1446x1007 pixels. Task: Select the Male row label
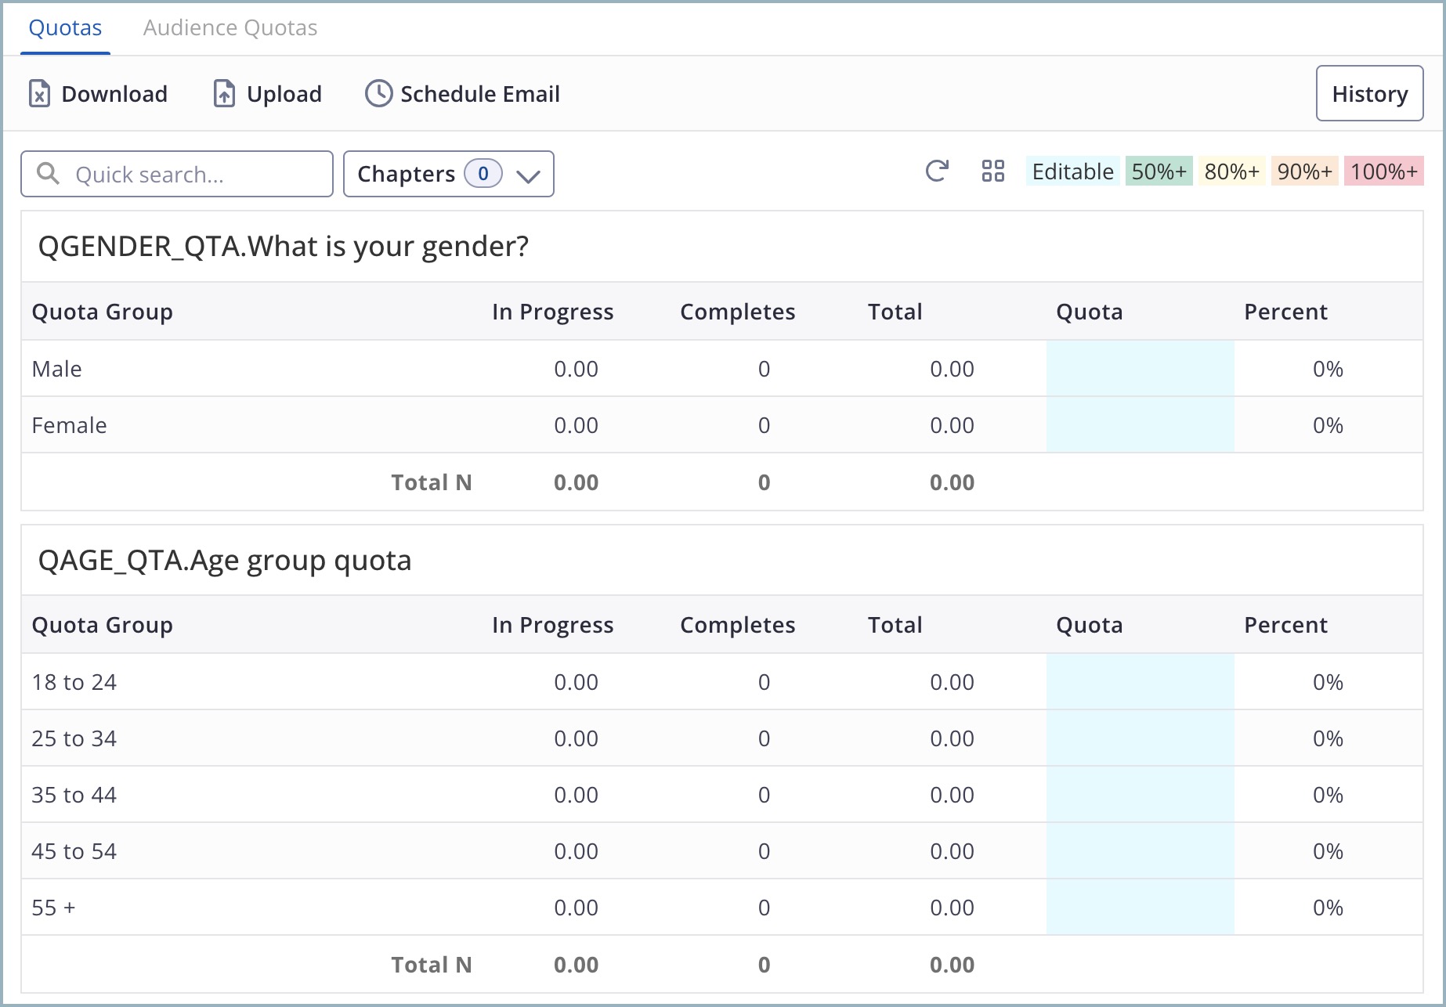point(57,369)
